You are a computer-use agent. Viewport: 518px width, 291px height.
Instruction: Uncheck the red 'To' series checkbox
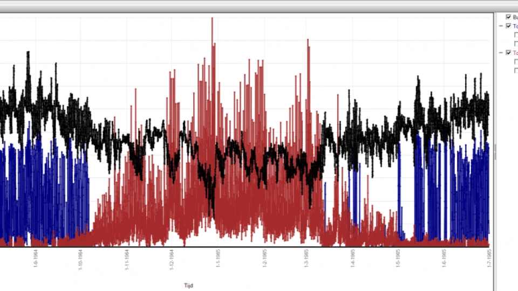(508, 53)
